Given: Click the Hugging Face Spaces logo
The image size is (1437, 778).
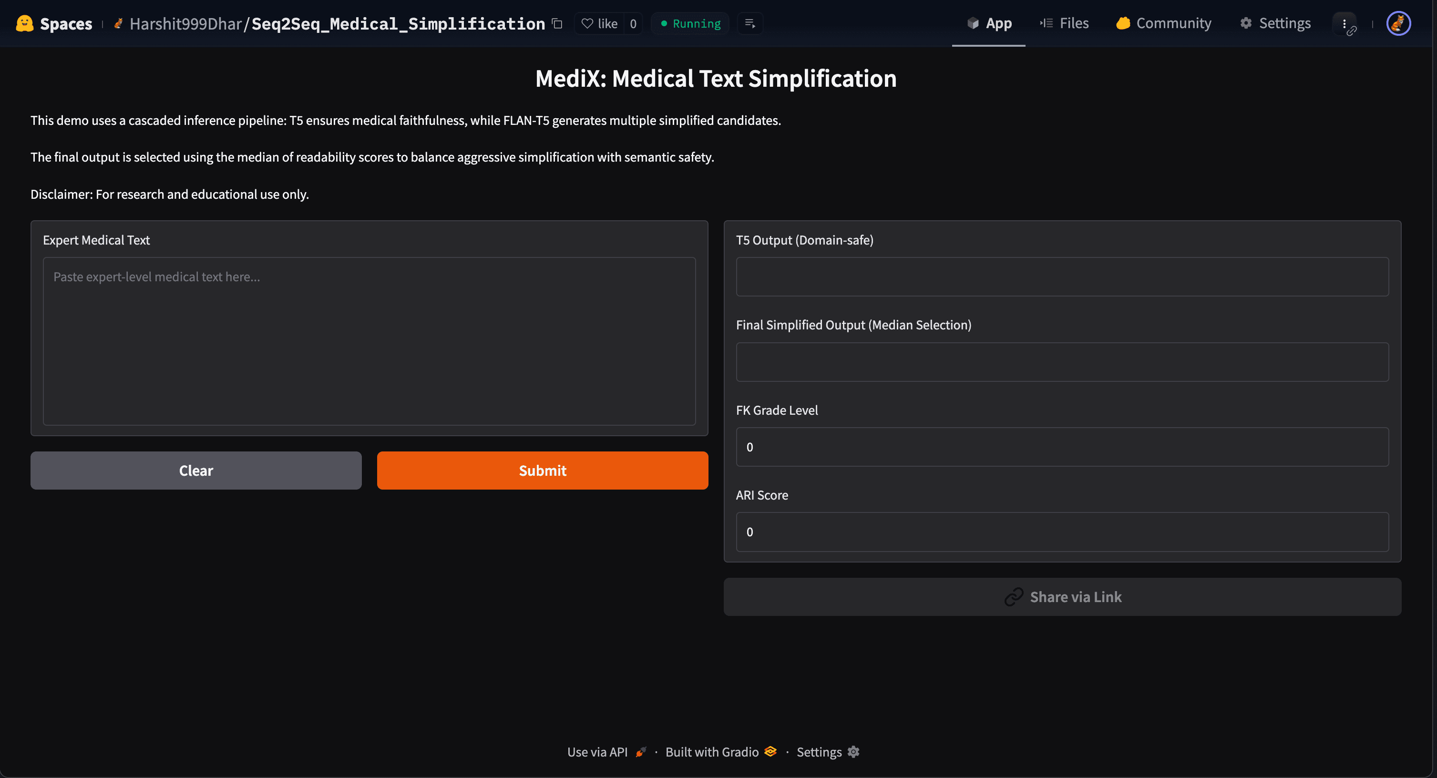Looking at the screenshot, I should click(25, 23).
